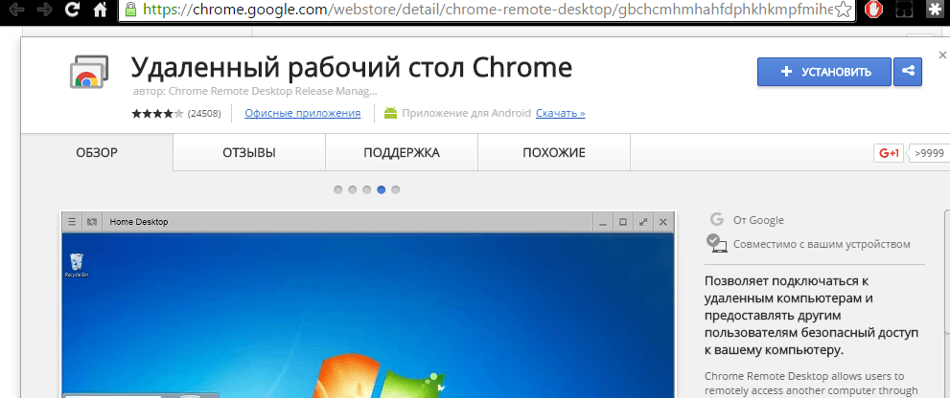Click the G+1 button
Viewport: 950px width, 398px height.
889,153
